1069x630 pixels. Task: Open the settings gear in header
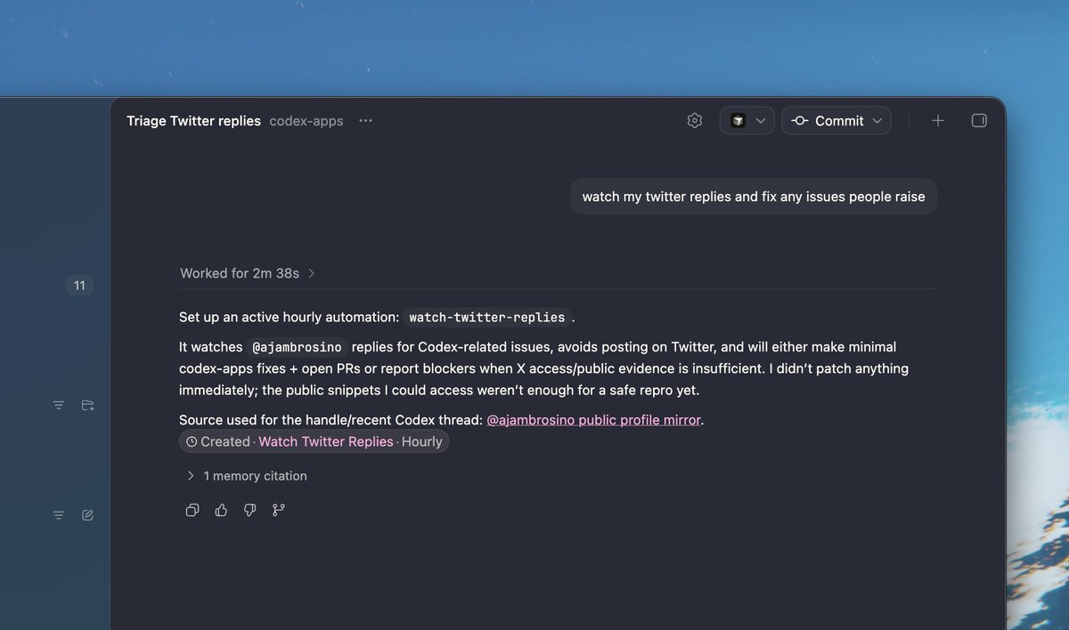pyautogui.click(x=695, y=120)
